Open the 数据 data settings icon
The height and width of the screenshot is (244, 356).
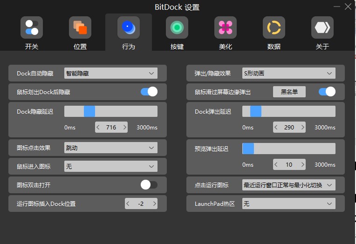coord(274,27)
